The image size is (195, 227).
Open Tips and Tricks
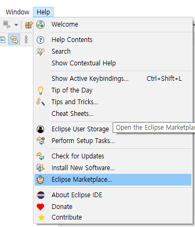[x=113, y=102]
